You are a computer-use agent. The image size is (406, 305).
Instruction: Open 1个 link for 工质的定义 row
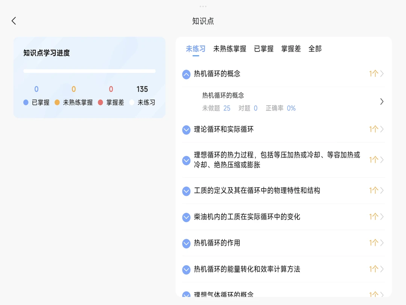click(376, 191)
